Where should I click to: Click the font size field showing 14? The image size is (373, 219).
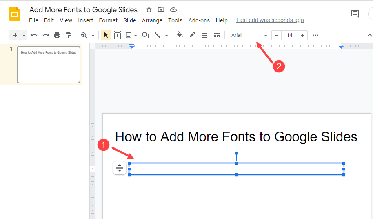[x=289, y=35]
